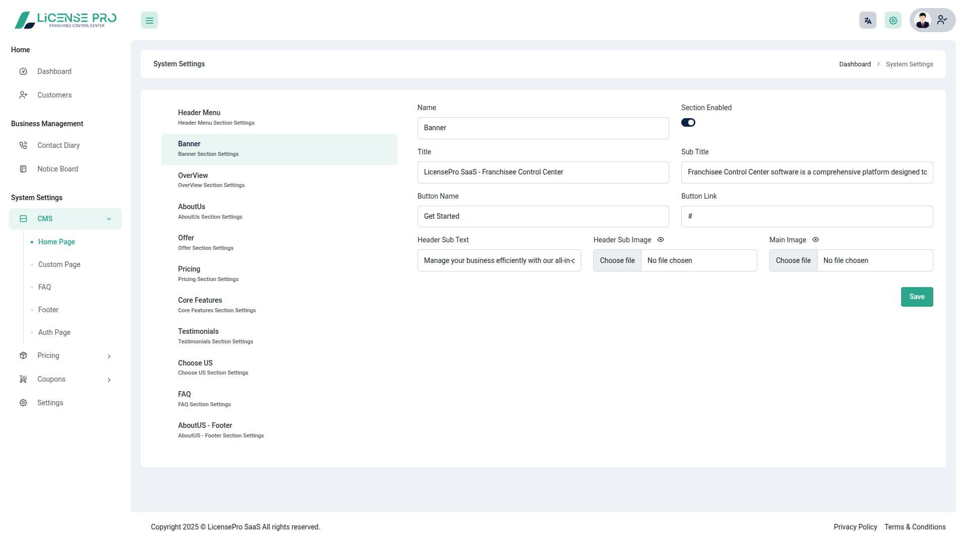Screen dimensions: 966x543
Task: Collapse the CMS menu chevron
Action: tap(109, 219)
